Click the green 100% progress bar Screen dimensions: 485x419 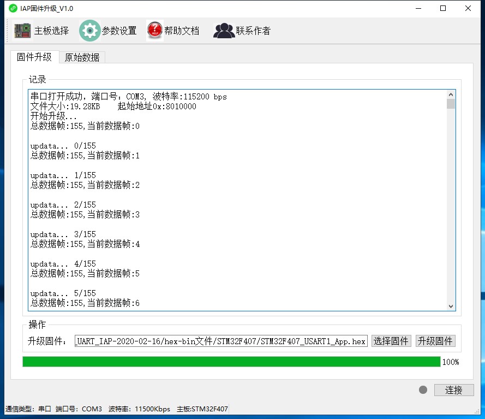[229, 362]
